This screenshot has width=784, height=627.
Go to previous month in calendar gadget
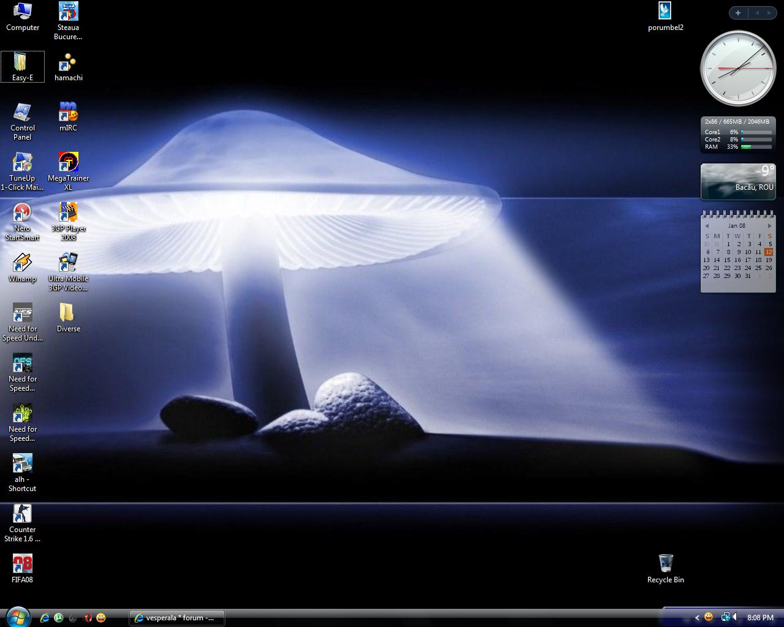pos(706,226)
